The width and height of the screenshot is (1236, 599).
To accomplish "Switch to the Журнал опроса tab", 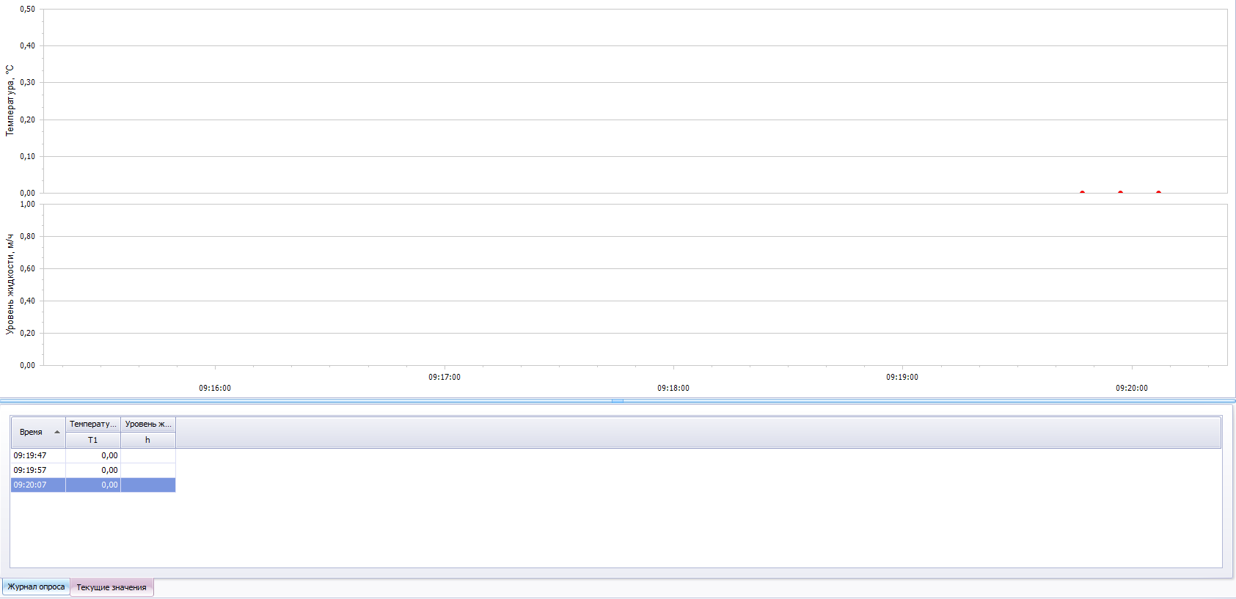I will 36,587.
